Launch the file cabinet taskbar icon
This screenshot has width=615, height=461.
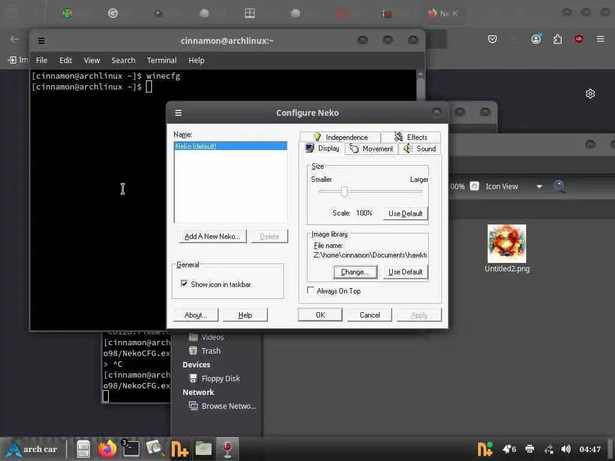(83, 449)
